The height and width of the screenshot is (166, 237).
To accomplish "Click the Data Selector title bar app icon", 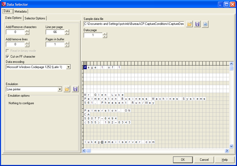I will 3,4.
